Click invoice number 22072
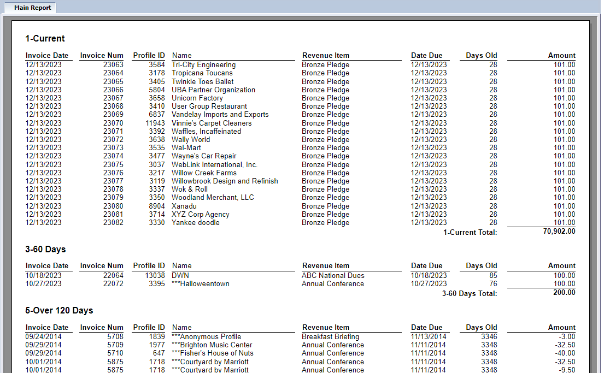This screenshot has height=373, width=604. [x=113, y=283]
